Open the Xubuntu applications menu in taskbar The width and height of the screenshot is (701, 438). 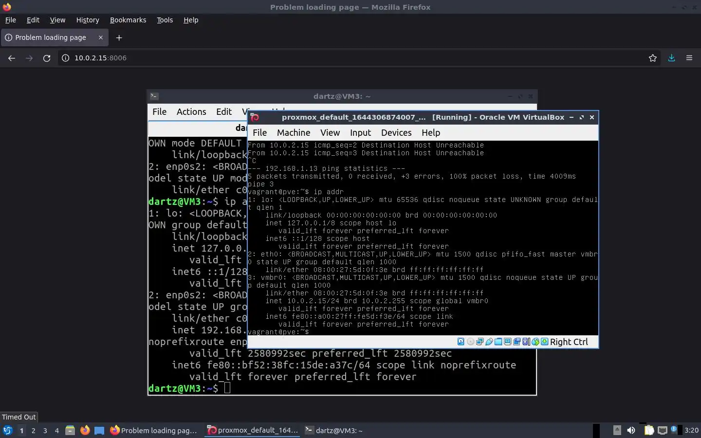[7, 430]
